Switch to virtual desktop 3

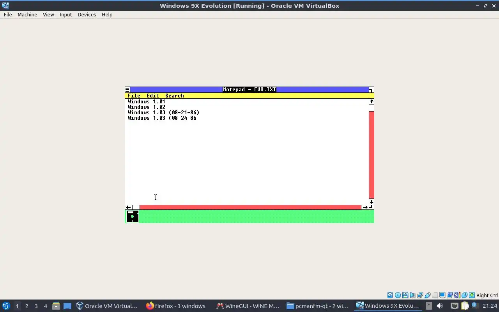coord(36,306)
